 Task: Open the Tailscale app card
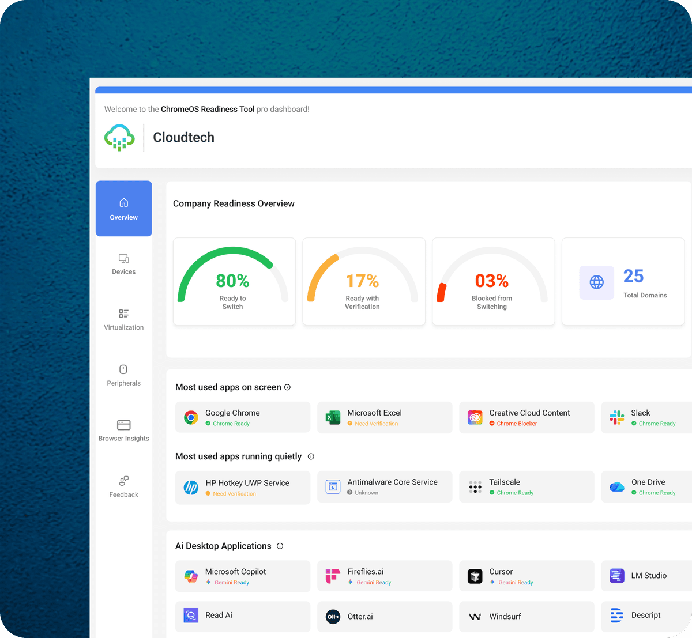pyautogui.click(x=526, y=487)
